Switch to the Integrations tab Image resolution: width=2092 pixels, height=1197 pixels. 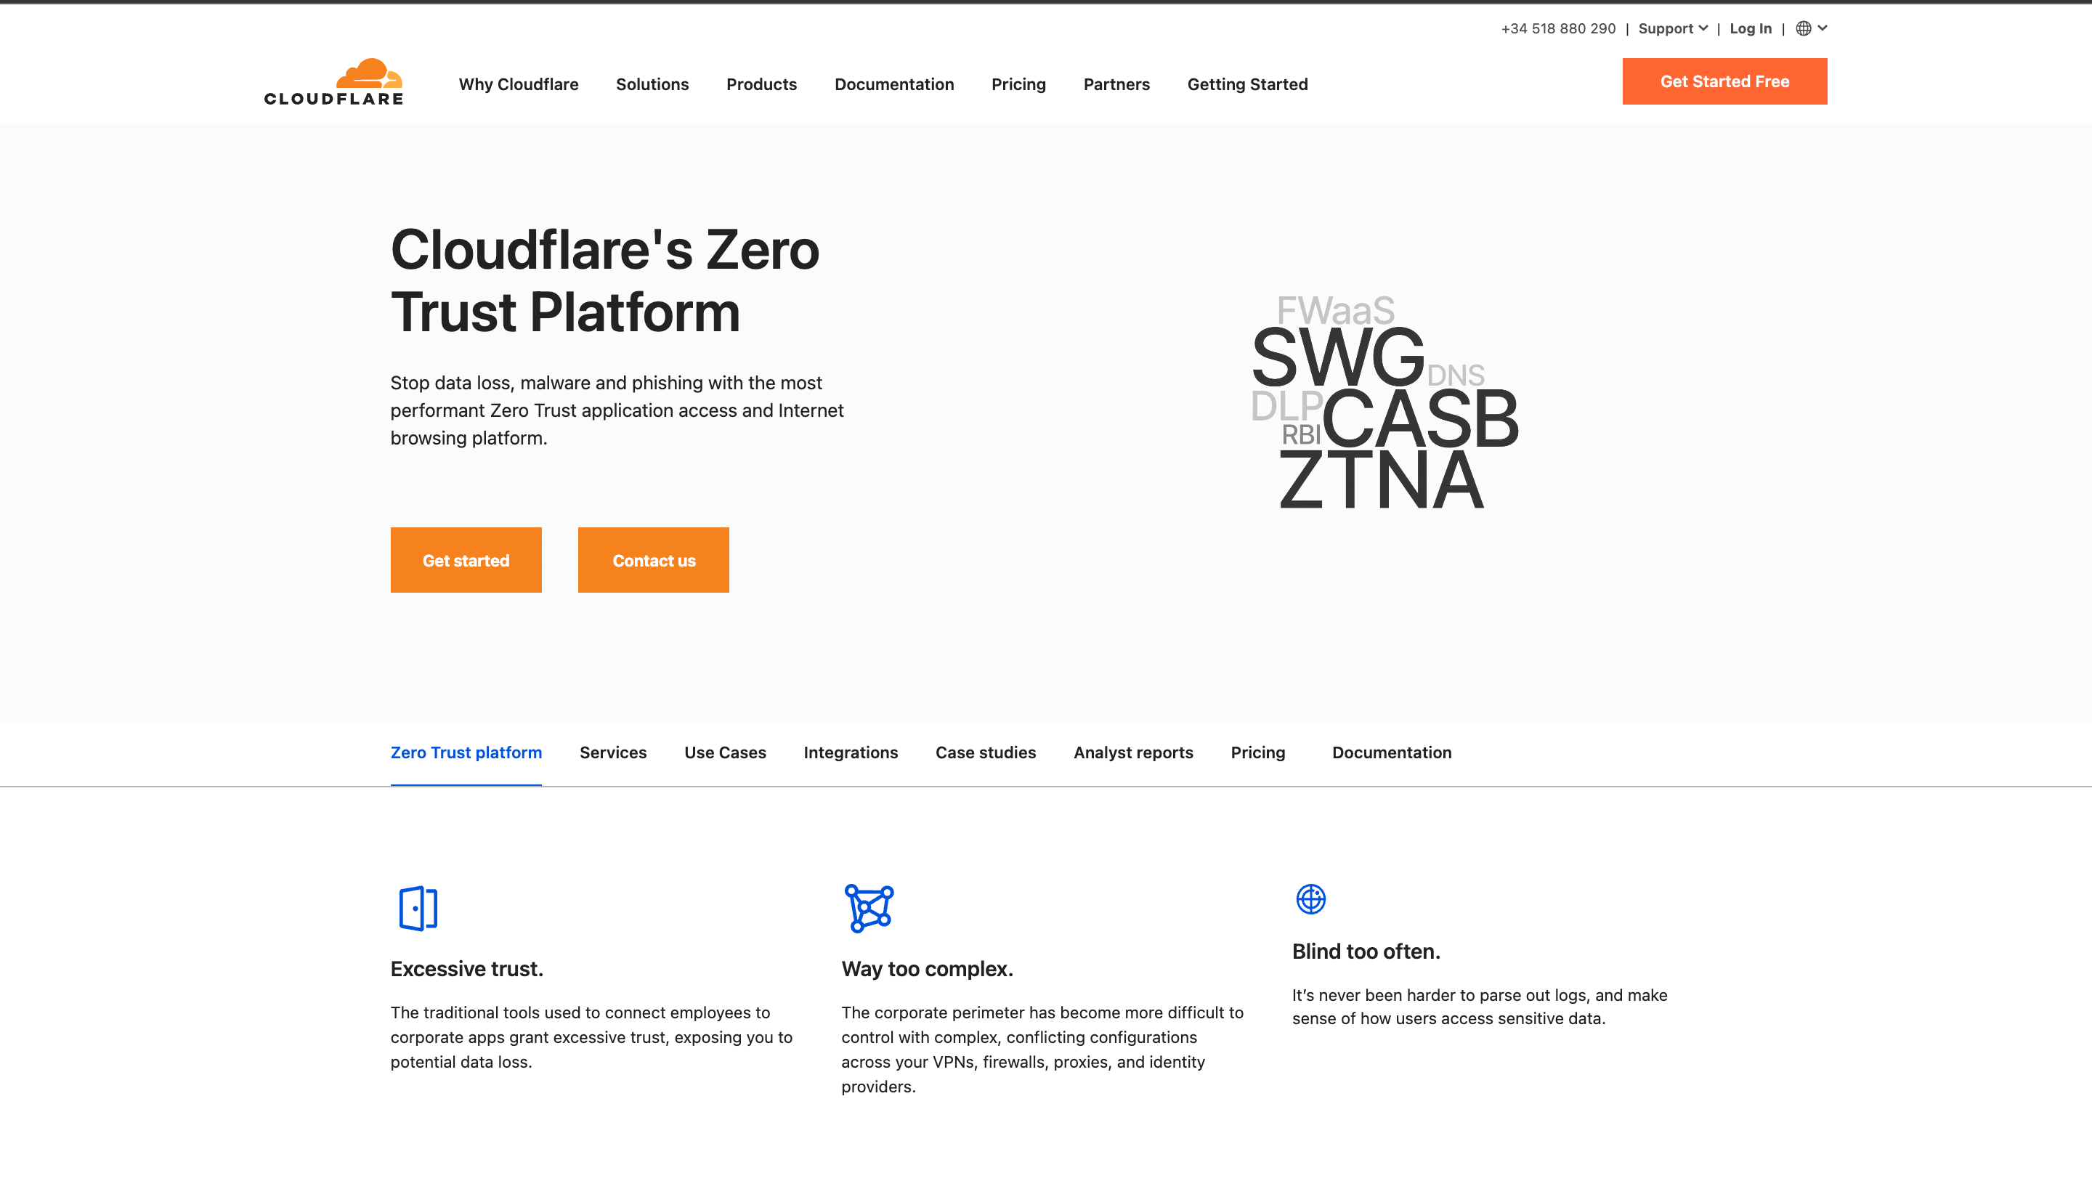[x=850, y=752]
